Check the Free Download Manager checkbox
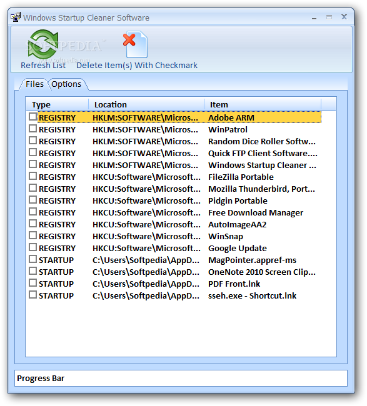This screenshot has height=406, width=367. point(33,212)
